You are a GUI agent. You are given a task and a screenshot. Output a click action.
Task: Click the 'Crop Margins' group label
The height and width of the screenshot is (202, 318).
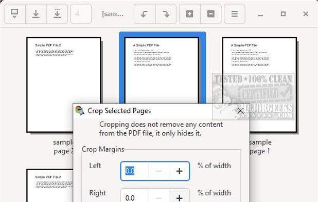103,149
